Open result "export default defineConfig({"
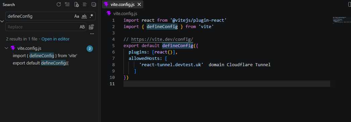351x122 pixels. (x=41, y=63)
